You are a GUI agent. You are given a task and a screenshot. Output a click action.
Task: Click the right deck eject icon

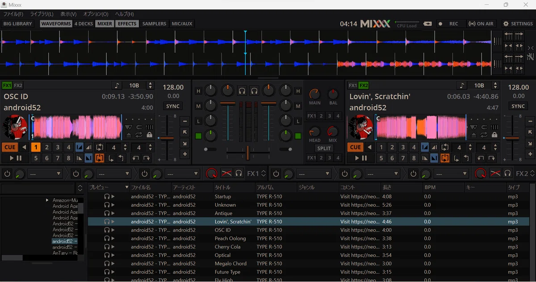pyautogui.click(x=474, y=135)
